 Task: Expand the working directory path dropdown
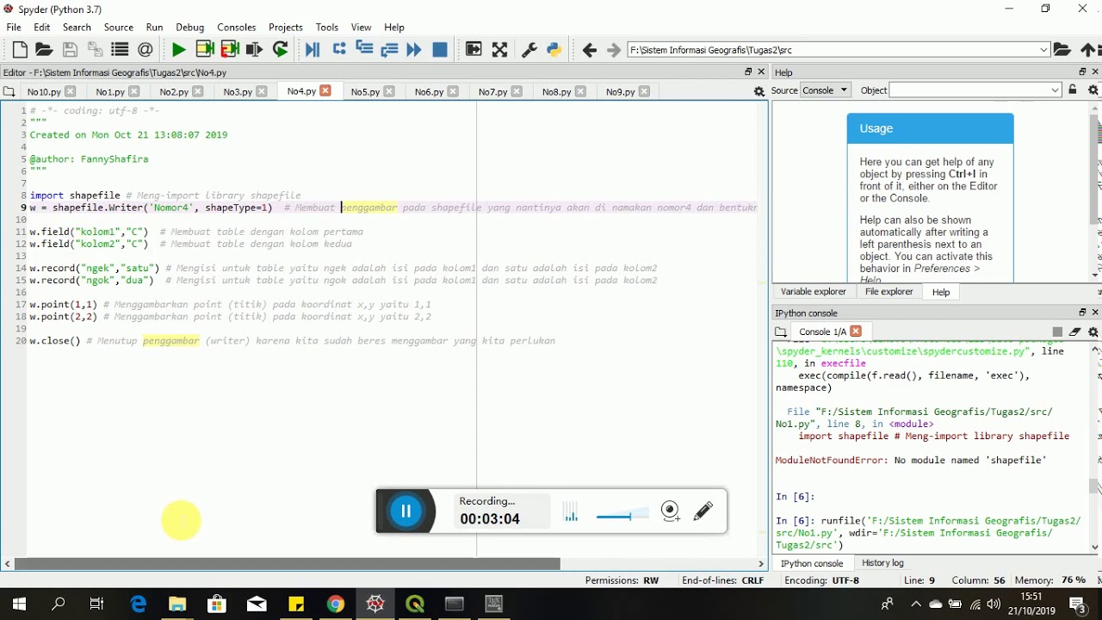tap(1043, 50)
